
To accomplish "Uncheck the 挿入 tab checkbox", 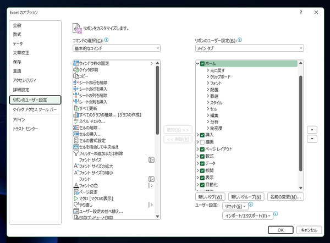I will [202, 135].
